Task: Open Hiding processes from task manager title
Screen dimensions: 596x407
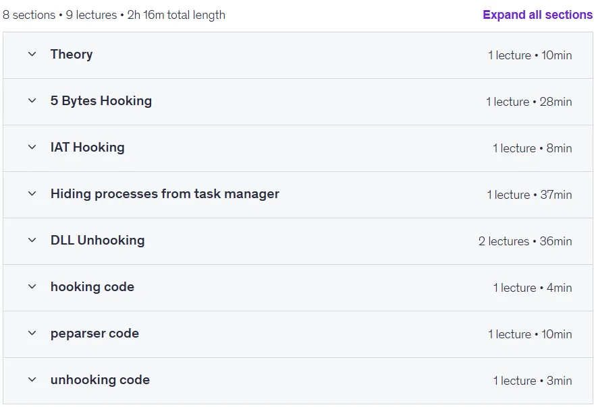Action: tap(165, 194)
